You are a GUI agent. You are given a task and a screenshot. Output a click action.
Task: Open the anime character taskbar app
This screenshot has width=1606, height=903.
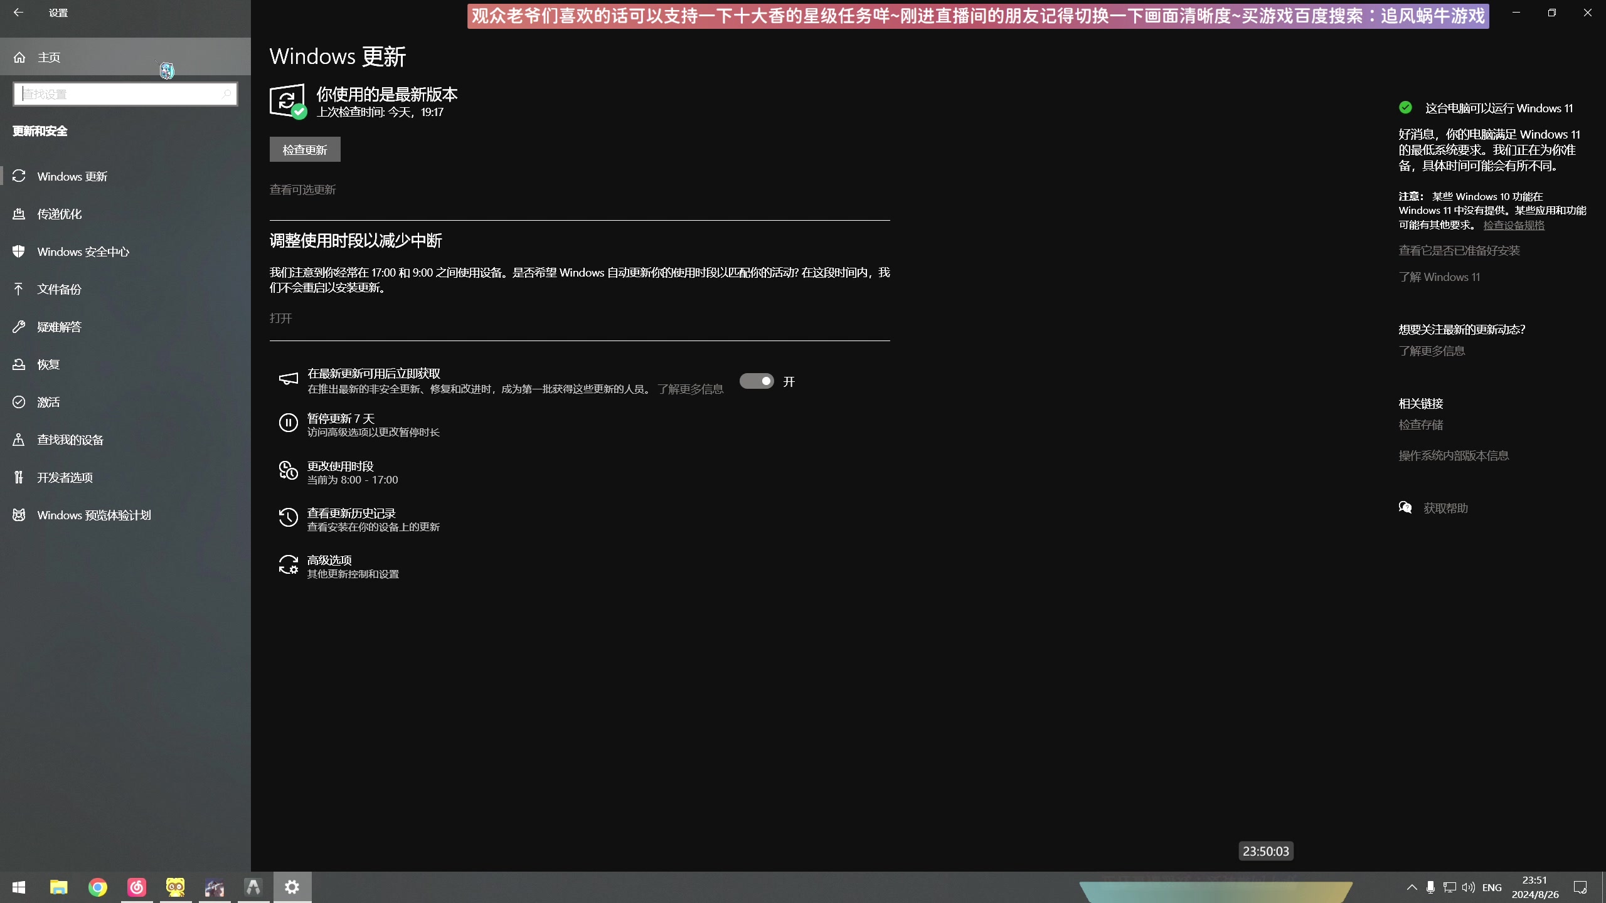215,887
